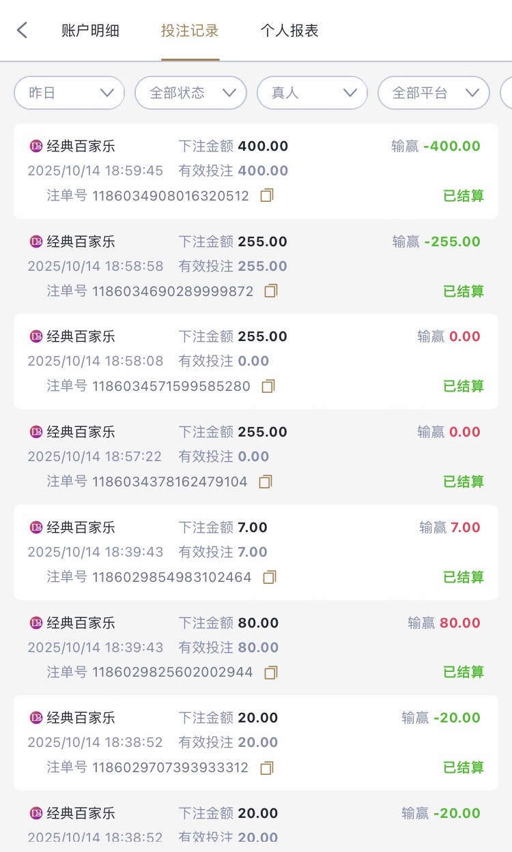Copy bet number 1186029825602002944
The image size is (512, 852).
271,672
